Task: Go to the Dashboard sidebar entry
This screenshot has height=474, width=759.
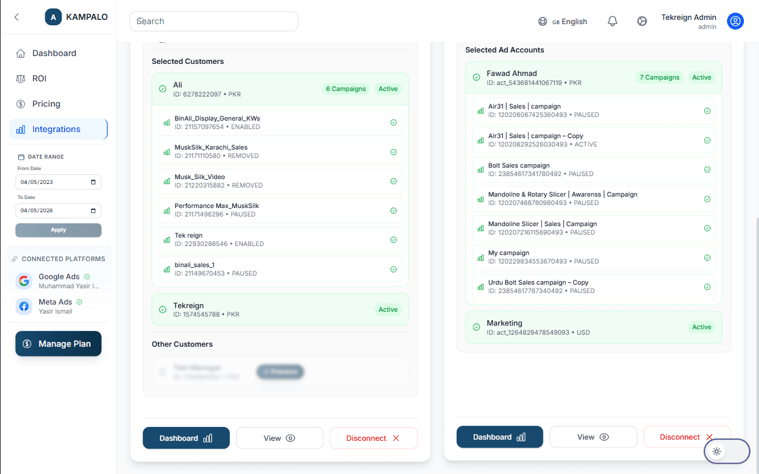Action: coord(54,53)
